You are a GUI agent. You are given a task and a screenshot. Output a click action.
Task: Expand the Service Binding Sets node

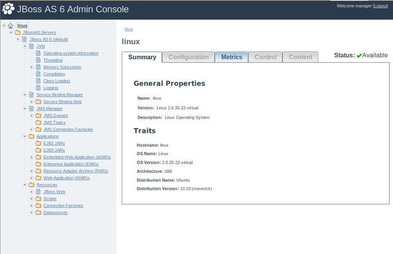pyautogui.click(x=31, y=101)
